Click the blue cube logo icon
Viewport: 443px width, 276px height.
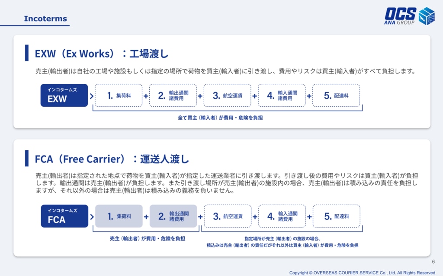[426, 16]
